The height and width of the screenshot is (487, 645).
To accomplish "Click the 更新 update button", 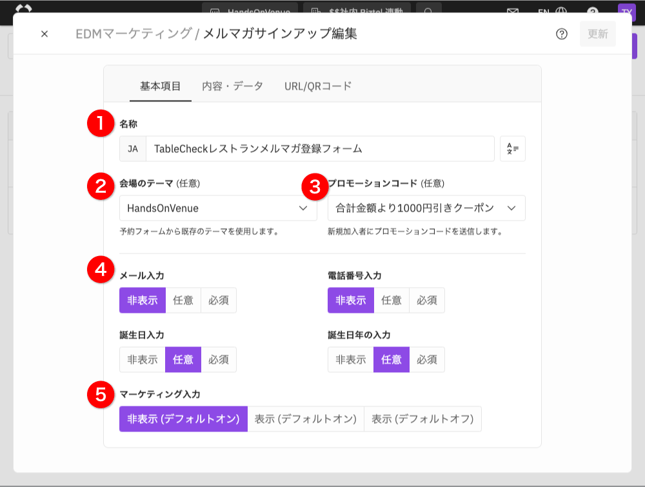I will (598, 34).
